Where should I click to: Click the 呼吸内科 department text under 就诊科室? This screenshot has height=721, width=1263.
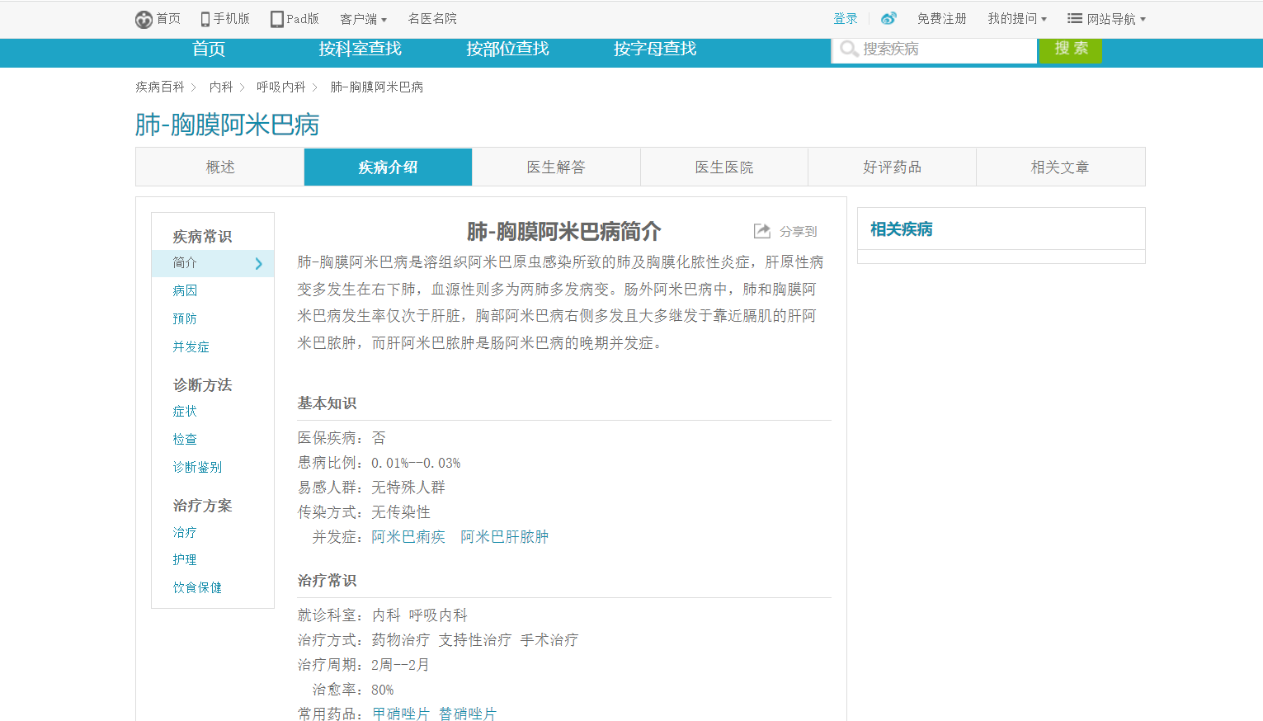[438, 615]
